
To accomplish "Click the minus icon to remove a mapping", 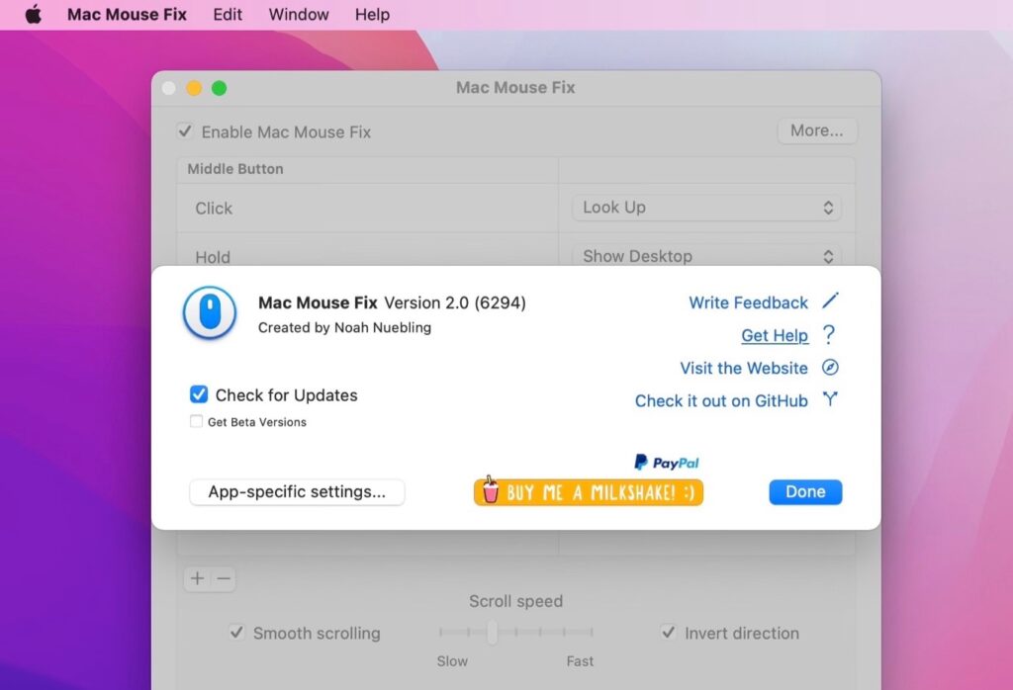I will coord(223,578).
